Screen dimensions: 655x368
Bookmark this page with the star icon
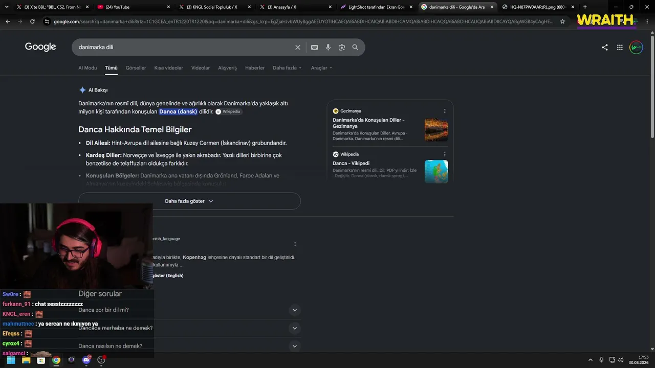pyautogui.click(x=562, y=21)
